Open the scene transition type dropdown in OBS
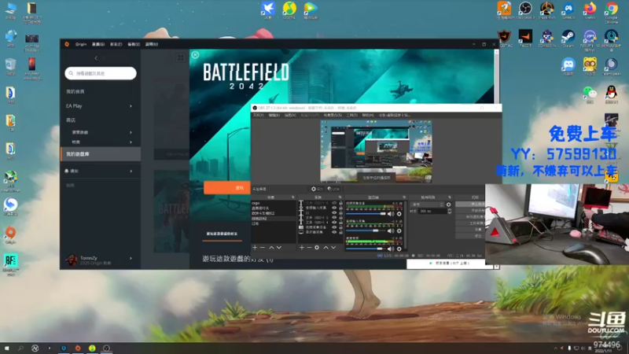 [x=427, y=205]
